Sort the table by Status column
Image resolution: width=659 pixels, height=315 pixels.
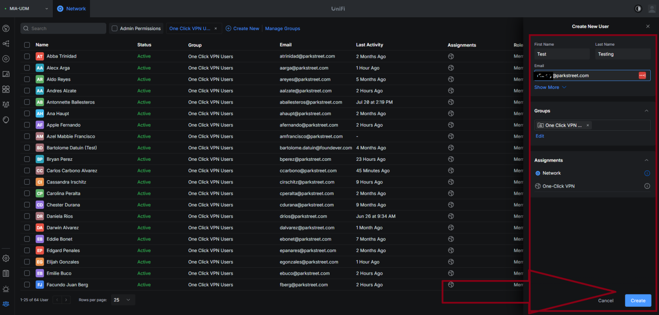click(x=144, y=45)
